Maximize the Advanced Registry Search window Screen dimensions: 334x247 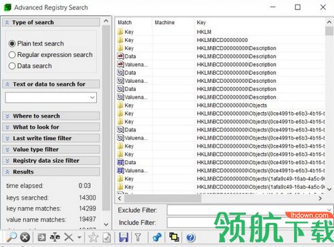pyautogui.click(x=297, y=7)
